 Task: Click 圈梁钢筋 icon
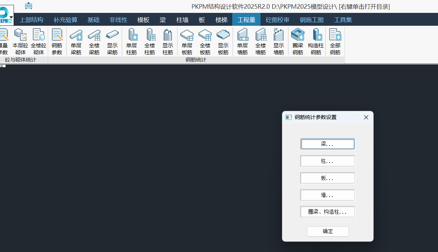298,41
